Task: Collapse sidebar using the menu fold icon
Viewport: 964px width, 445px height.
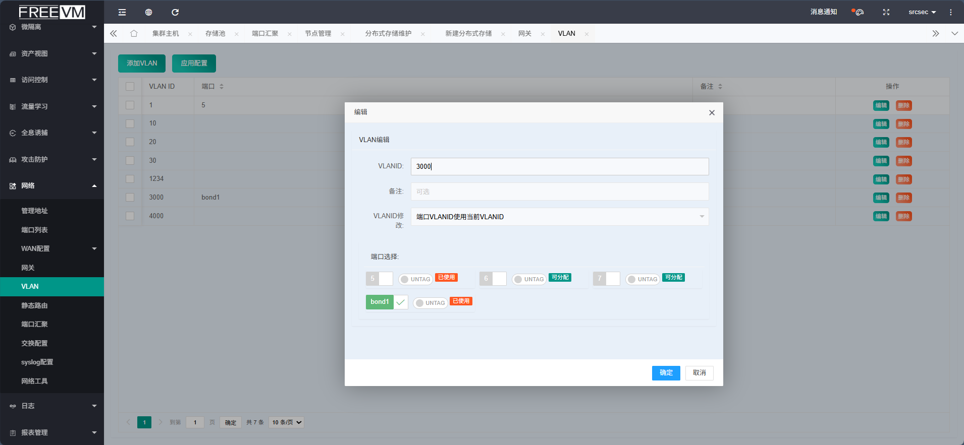Action: click(x=122, y=12)
